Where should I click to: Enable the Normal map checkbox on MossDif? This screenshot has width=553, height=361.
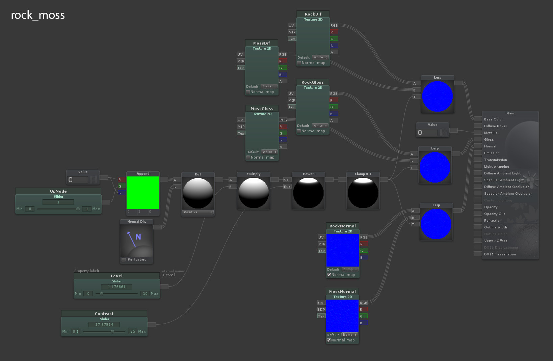(247, 92)
